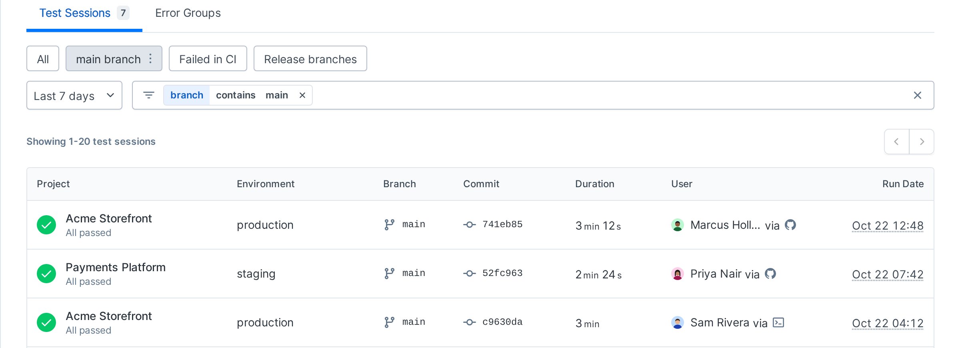Click the contains operator in the filter chip

(x=236, y=95)
